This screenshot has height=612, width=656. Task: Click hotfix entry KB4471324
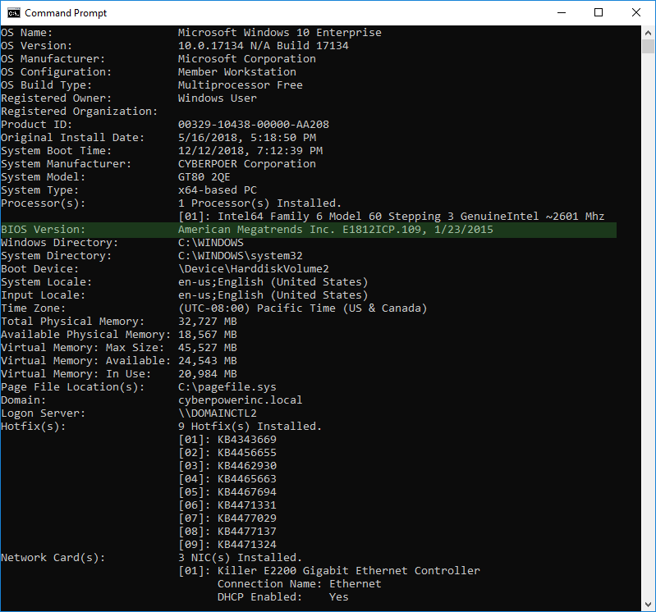(x=227, y=545)
